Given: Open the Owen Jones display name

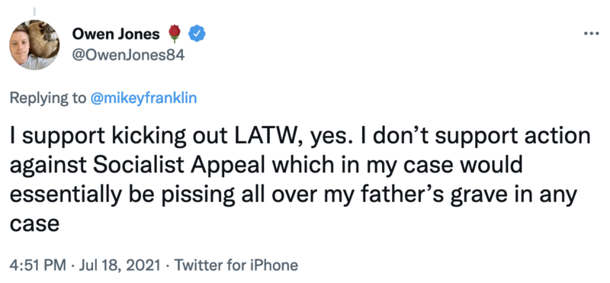Looking at the screenshot, I should pyautogui.click(x=116, y=34).
